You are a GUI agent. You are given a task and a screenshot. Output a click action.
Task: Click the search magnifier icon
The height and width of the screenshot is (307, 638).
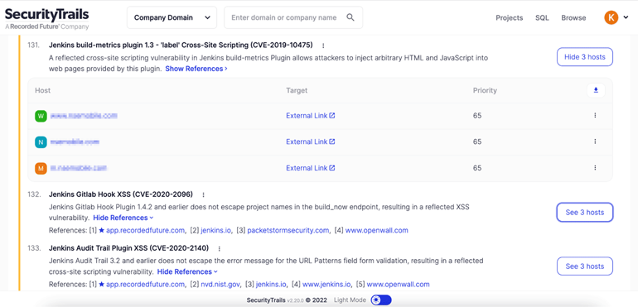pyautogui.click(x=350, y=17)
